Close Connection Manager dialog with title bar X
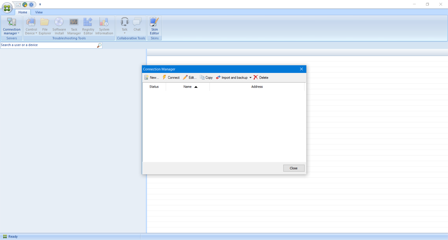This screenshot has width=448, height=240. pyautogui.click(x=301, y=69)
